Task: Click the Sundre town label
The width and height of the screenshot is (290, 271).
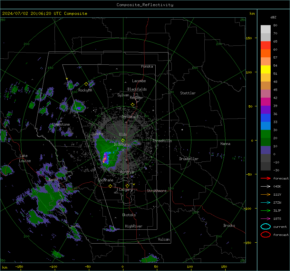Action: [98, 134]
